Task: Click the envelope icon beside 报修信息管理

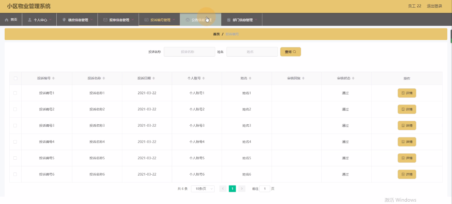Action: [x=105, y=20]
